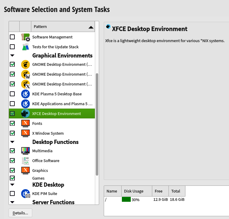Select the 'Games' pattern row

click(x=52, y=178)
